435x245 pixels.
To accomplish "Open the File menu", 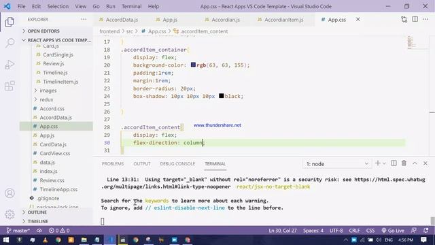I will pos(21,6).
